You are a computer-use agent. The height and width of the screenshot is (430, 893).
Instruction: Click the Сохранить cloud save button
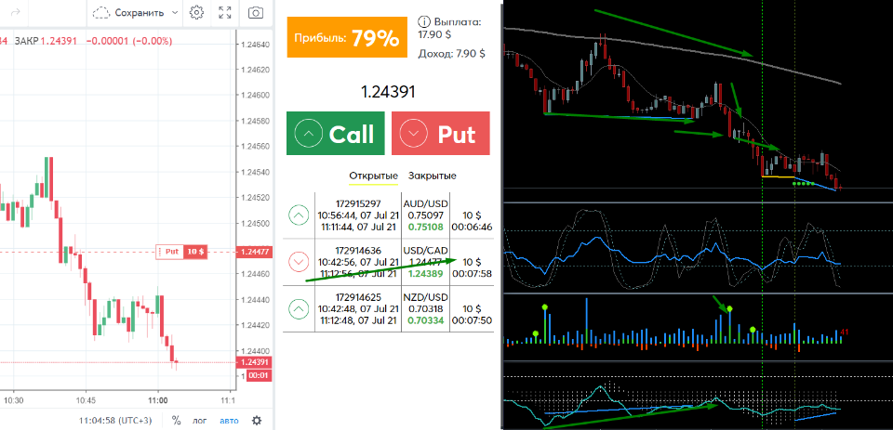click(128, 12)
